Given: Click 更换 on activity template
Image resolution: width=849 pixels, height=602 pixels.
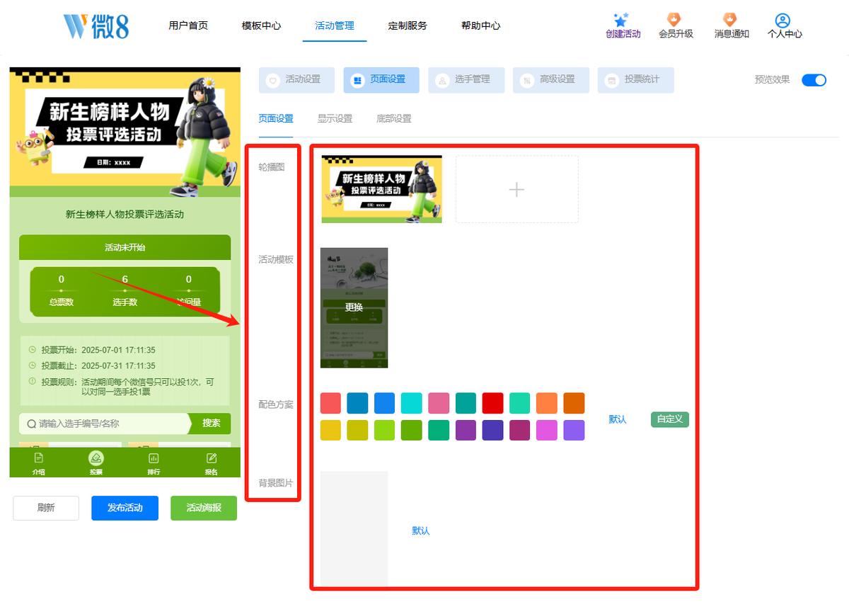Looking at the screenshot, I should point(354,307).
